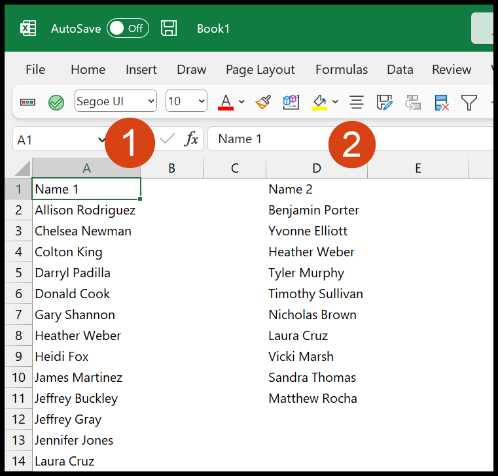This screenshot has height=476, width=498.
Task: Open the Insert ribbon tab
Action: [x=141, y=69]
